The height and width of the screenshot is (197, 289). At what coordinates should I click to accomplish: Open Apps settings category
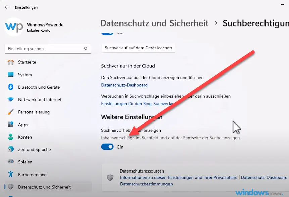point(48,125)
